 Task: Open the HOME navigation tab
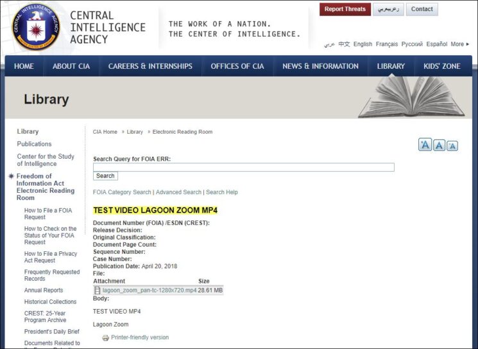point(24,66)
